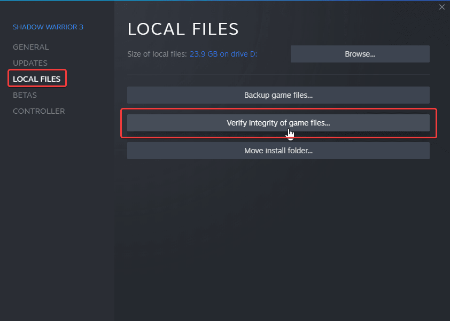Open the Betas tab
The width and height of the screenshot is (450, 321).
coord(25,95)
